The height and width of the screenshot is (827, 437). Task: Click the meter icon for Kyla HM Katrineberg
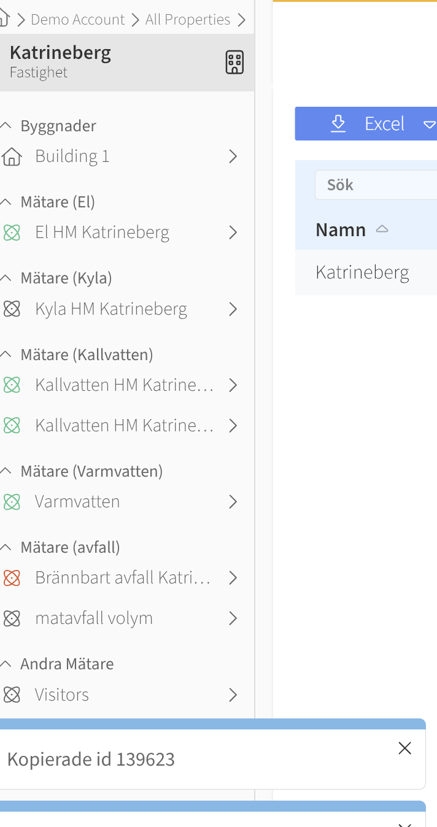pos(12,309)
